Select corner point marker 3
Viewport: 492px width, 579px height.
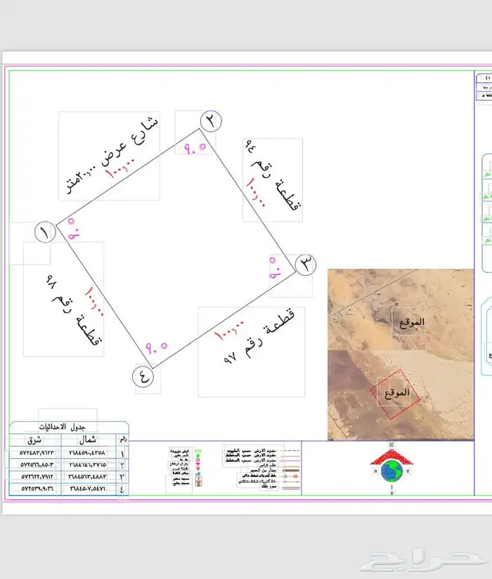coord(304,265)
